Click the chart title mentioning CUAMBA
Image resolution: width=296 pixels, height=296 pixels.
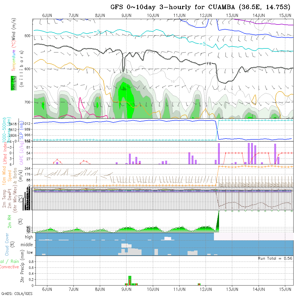pyautogui.click(x=200, y=7)
